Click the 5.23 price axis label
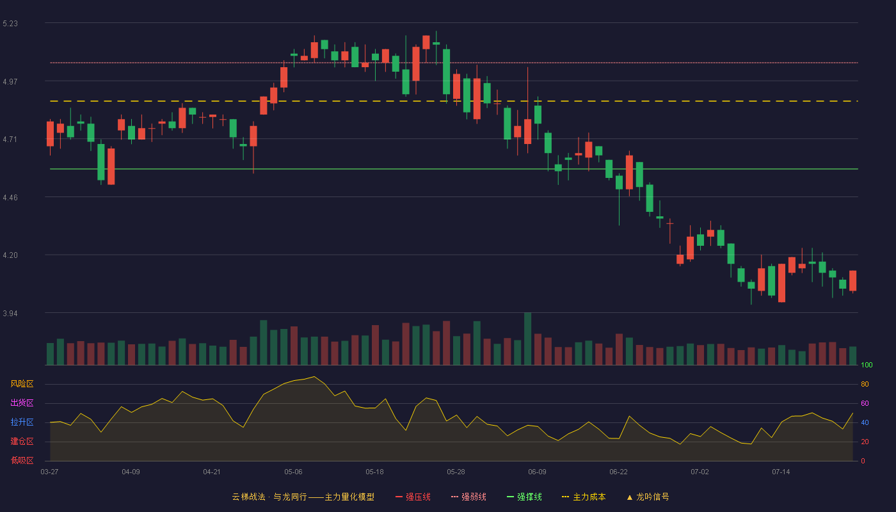Viewport: 896px width, 512px height. coord(10,24)
